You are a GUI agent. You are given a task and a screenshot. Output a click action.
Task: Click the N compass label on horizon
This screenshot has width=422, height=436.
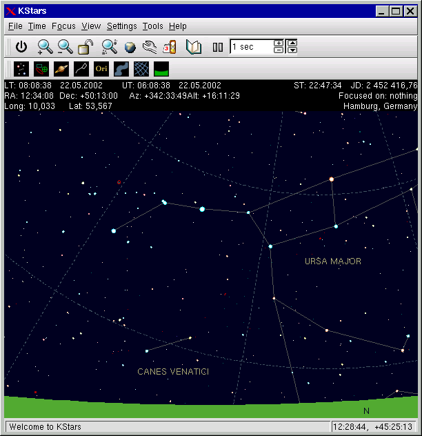(x=366, y=411)
